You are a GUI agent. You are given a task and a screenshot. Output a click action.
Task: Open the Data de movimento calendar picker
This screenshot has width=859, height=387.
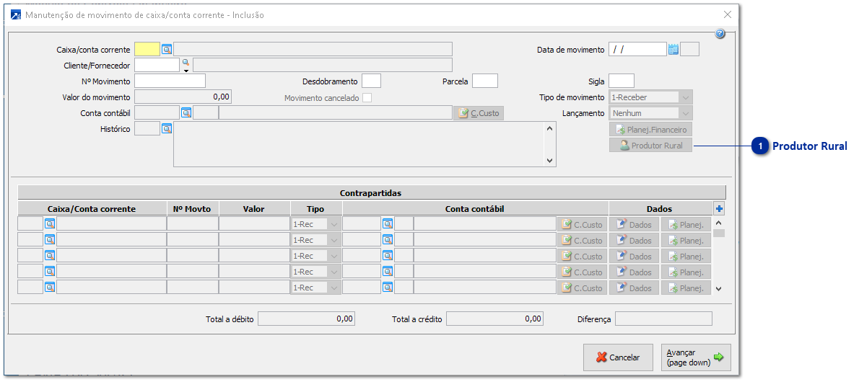[673, 50]
